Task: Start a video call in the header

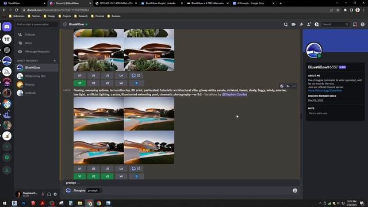Action: tap(293, 24)
